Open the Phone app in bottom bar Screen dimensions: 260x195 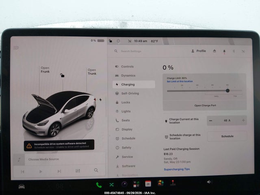99,185
